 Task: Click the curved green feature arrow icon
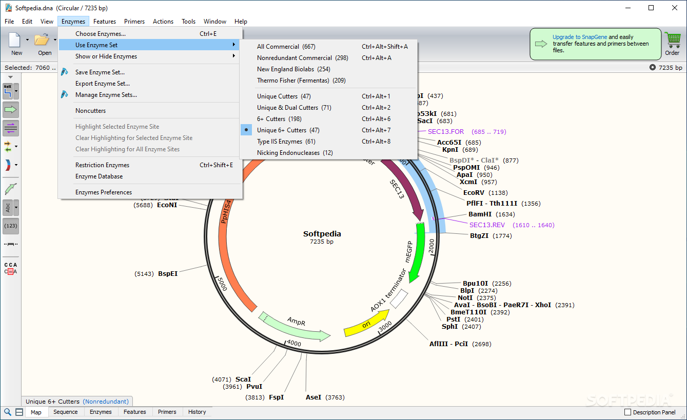tap(11, 188)
